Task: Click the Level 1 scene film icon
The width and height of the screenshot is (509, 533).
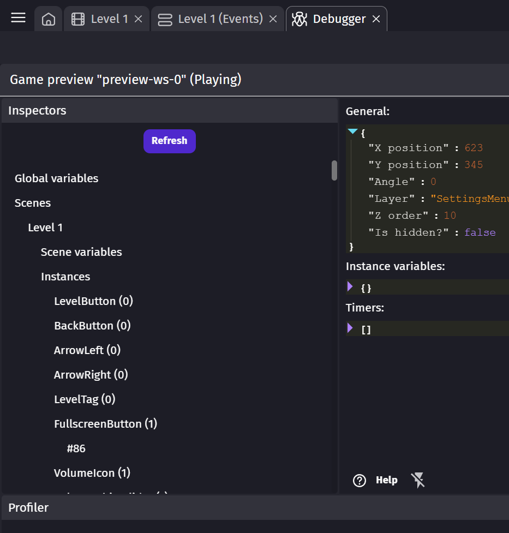Action: click(x=78, y=20)
